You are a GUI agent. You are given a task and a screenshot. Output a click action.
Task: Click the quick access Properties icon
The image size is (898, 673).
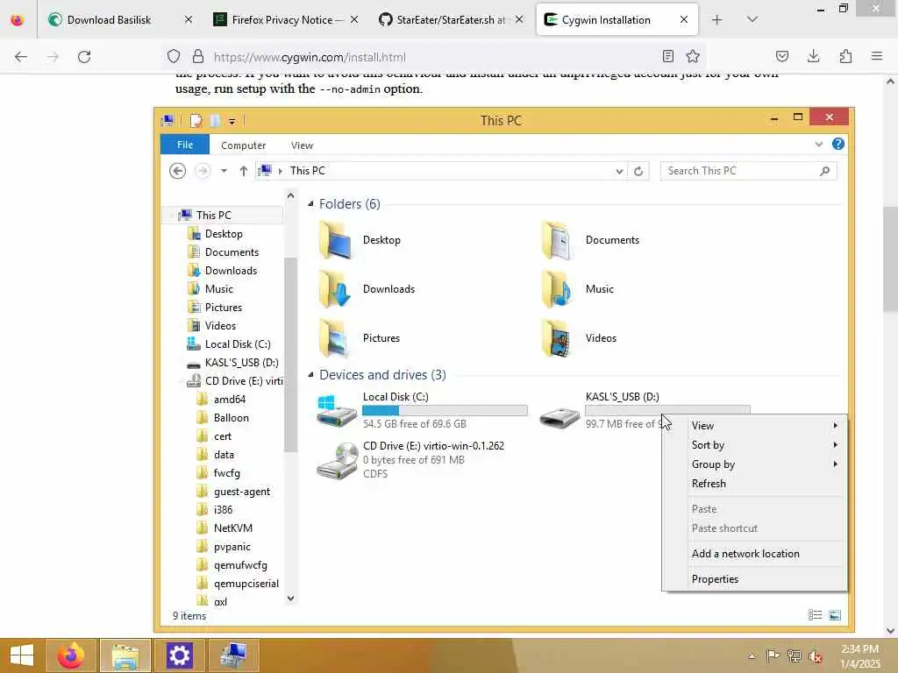[196, 121]
